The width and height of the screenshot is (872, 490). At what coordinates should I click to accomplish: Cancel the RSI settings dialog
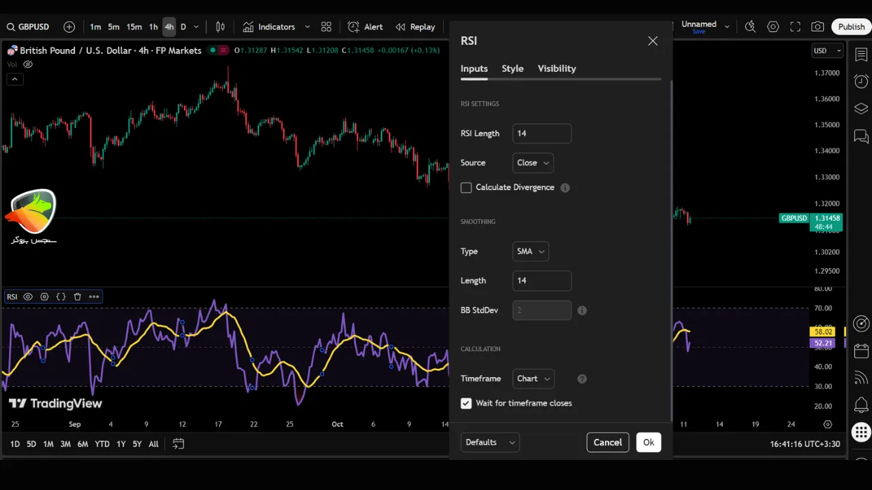(607, 442)
